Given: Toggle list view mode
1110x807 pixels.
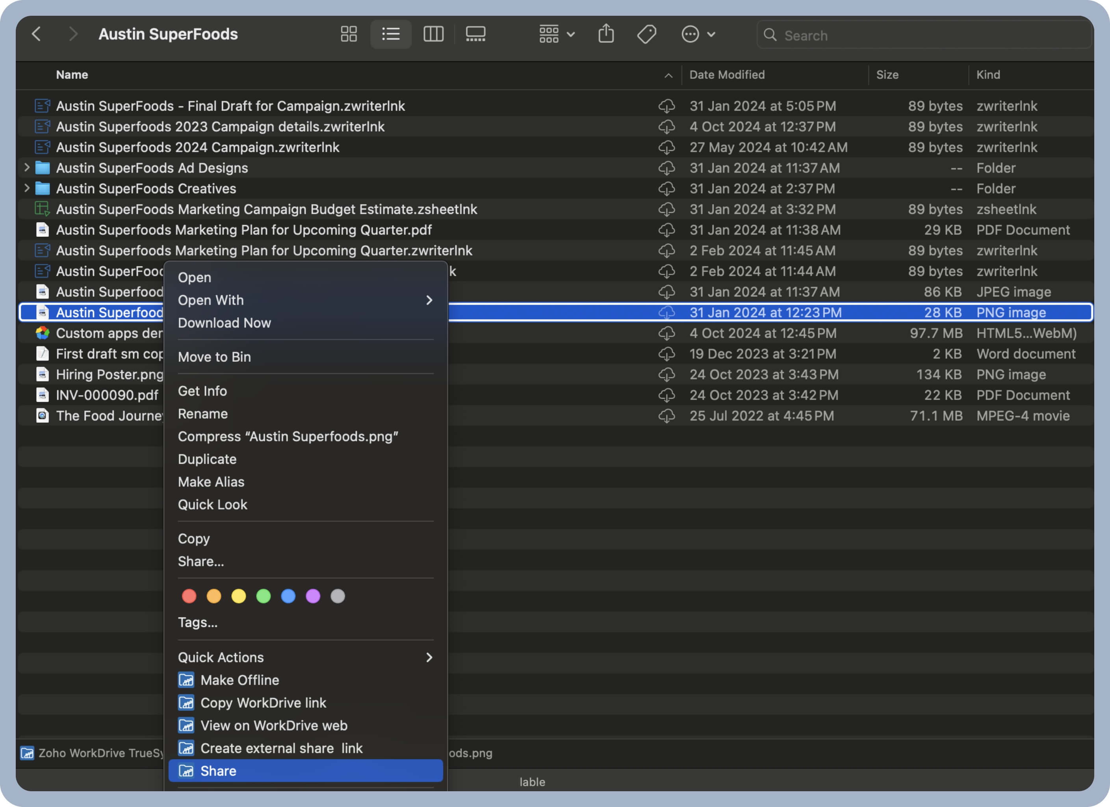Looking at the screenshot, I should (391, 34).
